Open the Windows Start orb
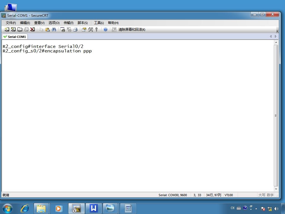 point(8,208)
